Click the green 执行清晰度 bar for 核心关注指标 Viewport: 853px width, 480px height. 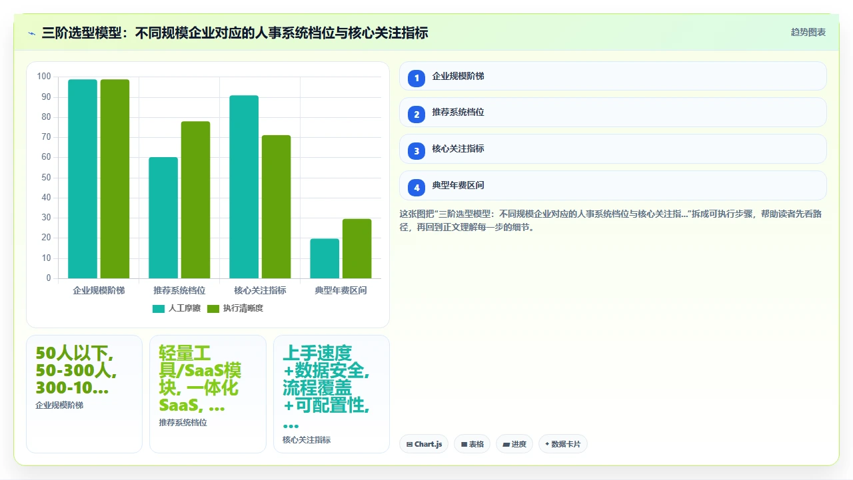click(276, 207)
